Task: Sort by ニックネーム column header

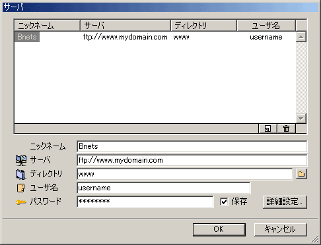Action: (47, 26)
